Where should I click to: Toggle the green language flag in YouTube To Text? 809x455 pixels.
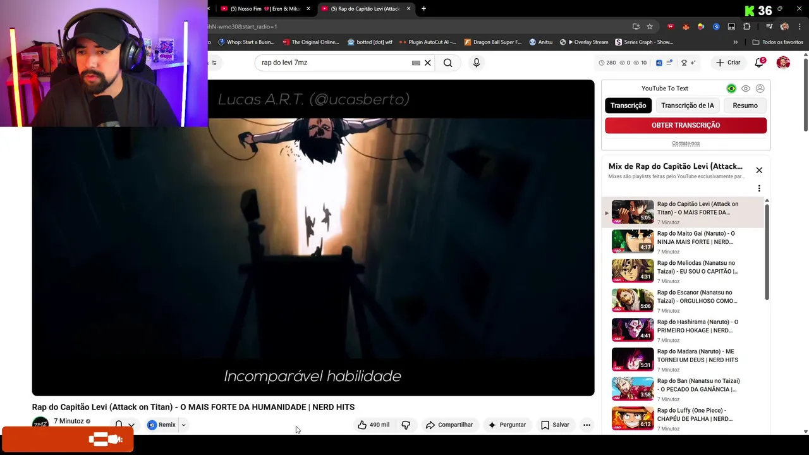pos(731,88)
